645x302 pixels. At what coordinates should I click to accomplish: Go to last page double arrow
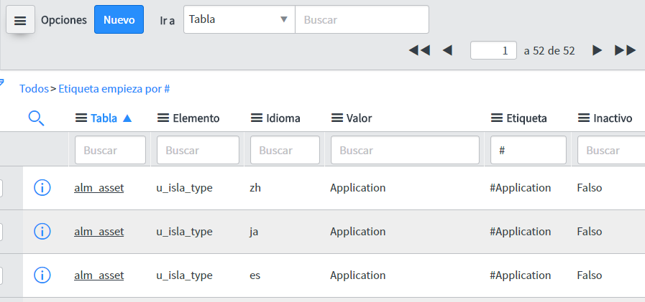click(x=626, y=50)
